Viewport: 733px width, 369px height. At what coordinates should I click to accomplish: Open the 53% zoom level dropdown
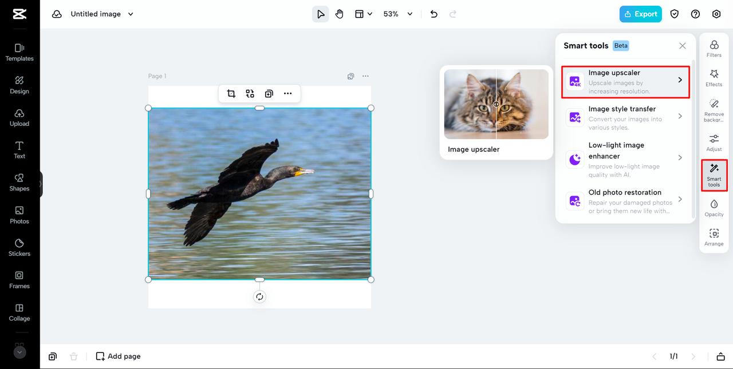tap(398, 14)
